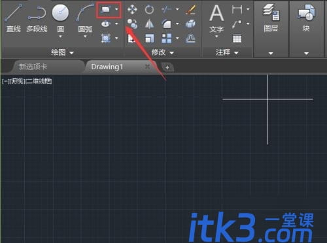Select the Leader annotation tool
This screenshot has width=327, height=243.
pos(237,24)
